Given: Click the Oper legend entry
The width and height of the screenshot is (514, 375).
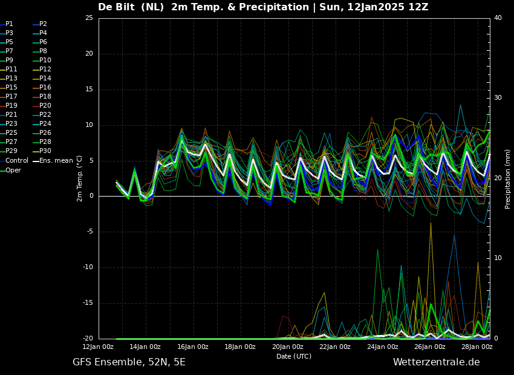Looking at the screenshot, I should click(x=10, y=171).
